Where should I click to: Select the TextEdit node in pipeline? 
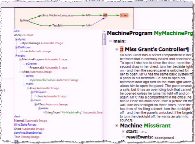pyautogui.click(x=57, y=26)
